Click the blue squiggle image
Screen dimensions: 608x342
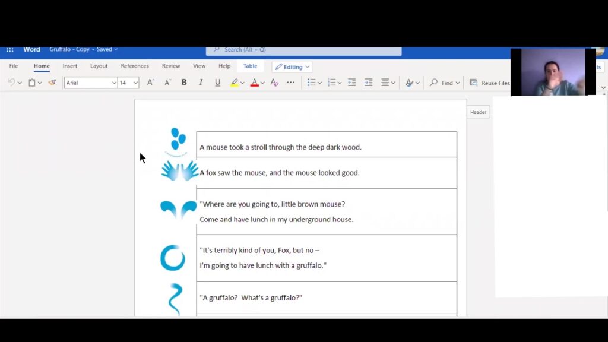[x=175, y=299]
